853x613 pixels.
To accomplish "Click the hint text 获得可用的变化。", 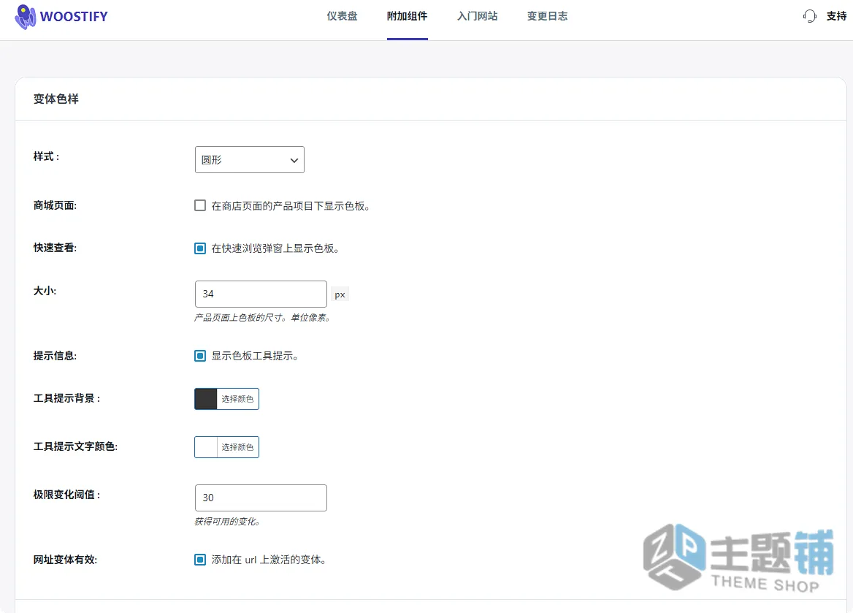I will pyautogui.click(x=229, y=522).
